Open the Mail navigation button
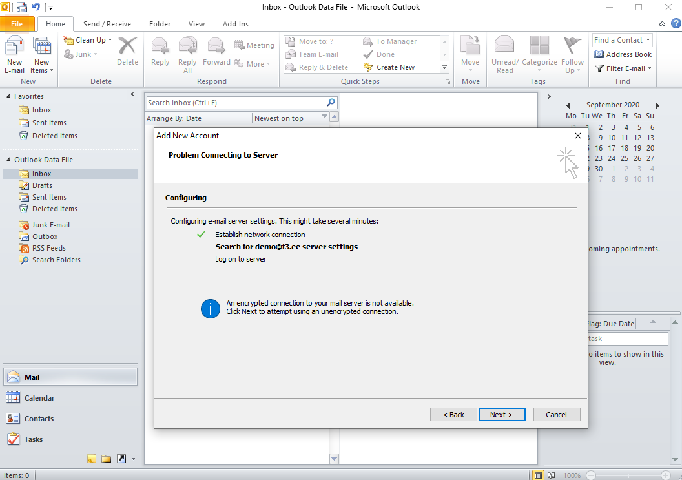 [70, 377]
